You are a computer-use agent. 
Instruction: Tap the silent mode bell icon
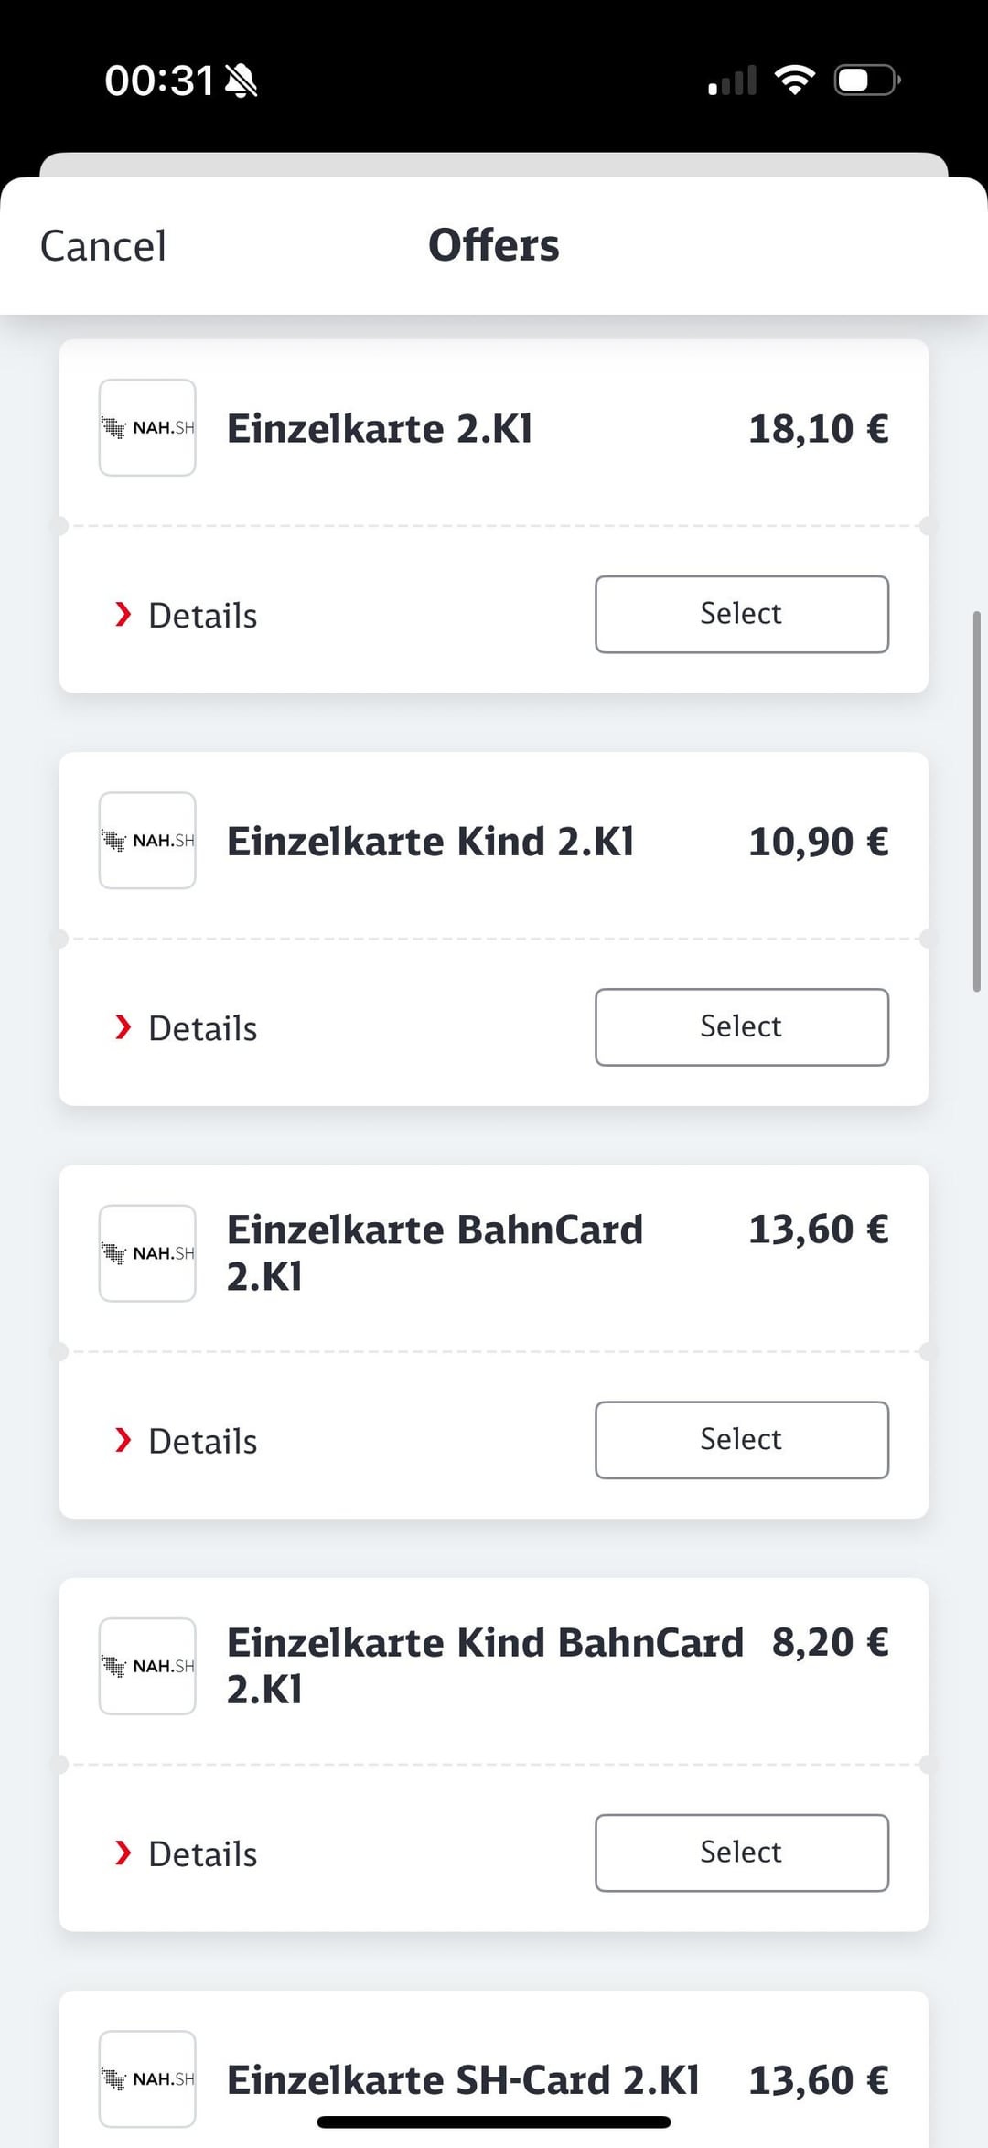pyautogui.click(x=242, y=81)
